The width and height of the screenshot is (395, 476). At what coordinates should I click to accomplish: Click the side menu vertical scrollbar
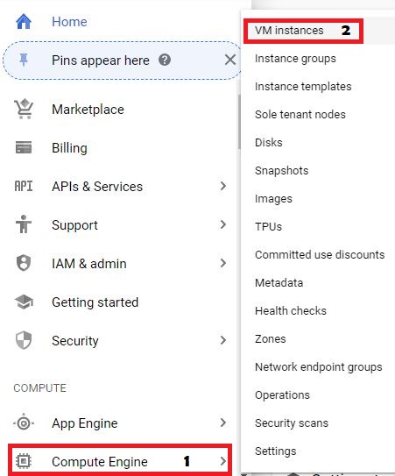pos(239,122)
